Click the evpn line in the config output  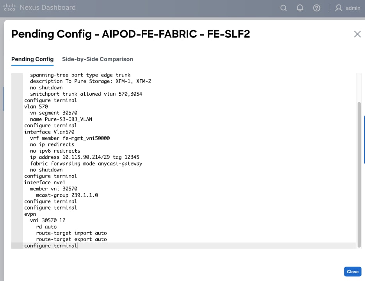tap(29, 214)
